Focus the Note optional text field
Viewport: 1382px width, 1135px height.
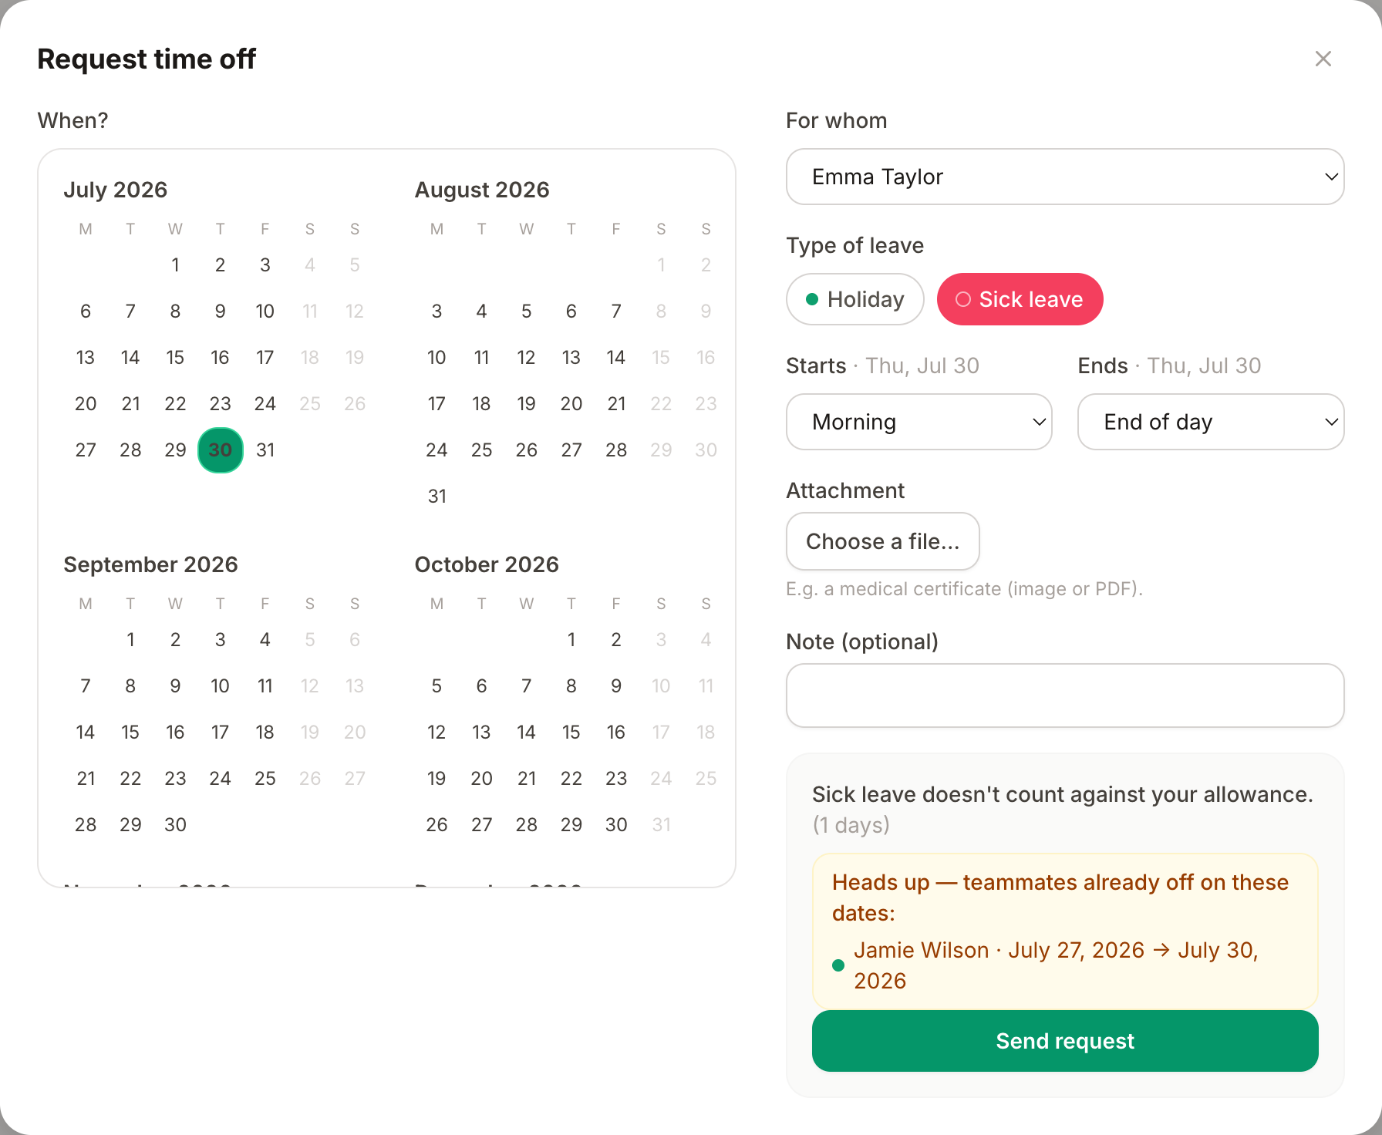(x=1065, y=695)
